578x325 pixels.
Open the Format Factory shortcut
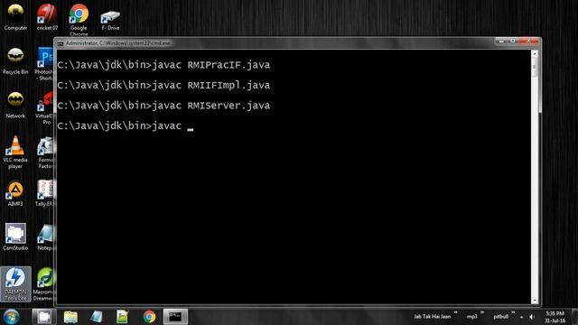click(45, 152)
